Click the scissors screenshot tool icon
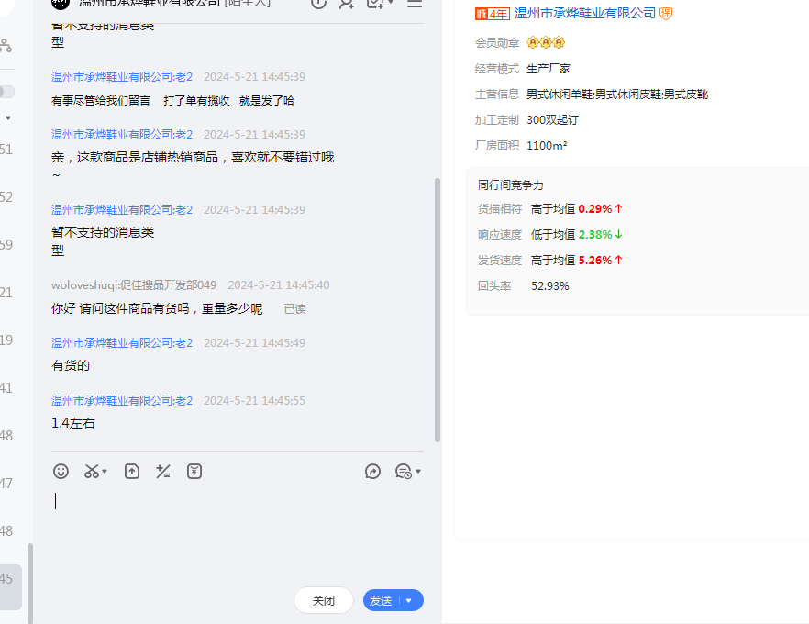The image size is (809, 624). 91,471
